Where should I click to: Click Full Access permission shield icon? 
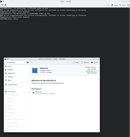33,93
